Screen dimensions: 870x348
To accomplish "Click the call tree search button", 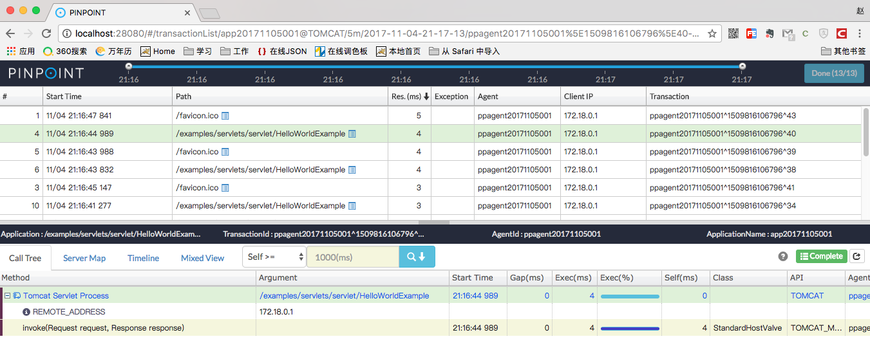I will click(x=417, y=257).
